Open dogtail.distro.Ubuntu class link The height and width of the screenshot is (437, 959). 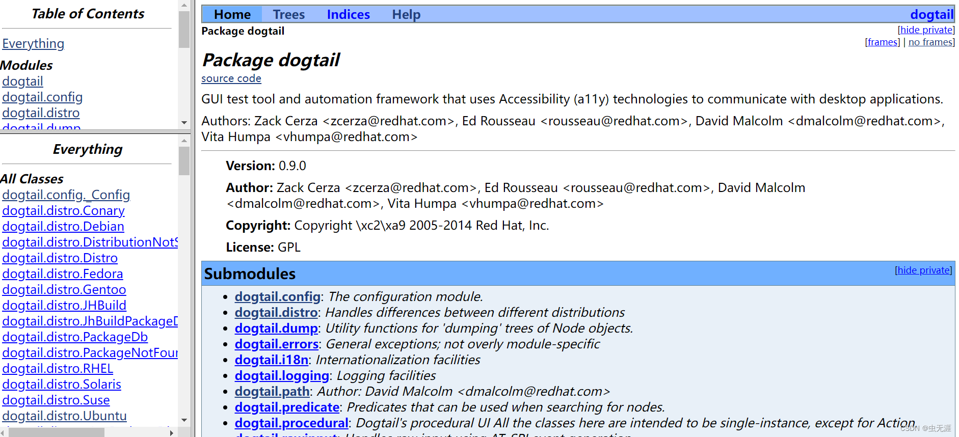[64, 416]
